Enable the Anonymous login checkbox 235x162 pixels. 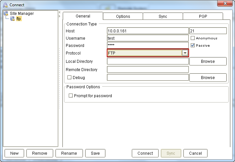pos(193,38)
